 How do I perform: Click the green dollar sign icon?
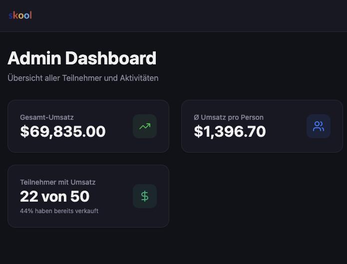(145, 196)
